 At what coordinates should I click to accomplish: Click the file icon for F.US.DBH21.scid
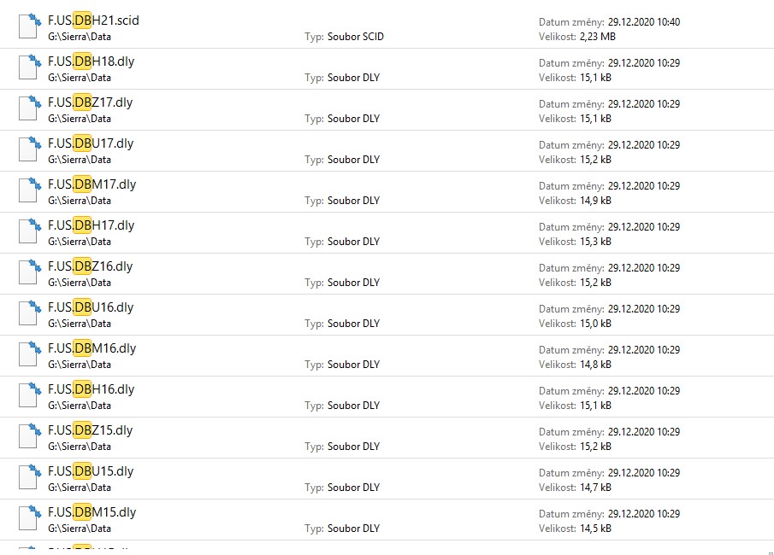pos(29,26)
